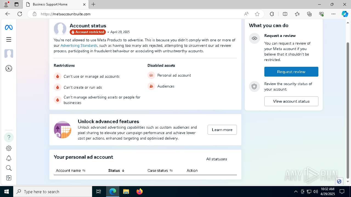Click the Request review button
Viewport: 351px width, 197px height.
click(x=291, y=72)
